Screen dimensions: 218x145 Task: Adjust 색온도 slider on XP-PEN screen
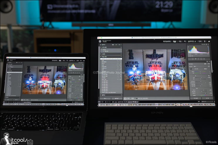[x=200, y=71]
